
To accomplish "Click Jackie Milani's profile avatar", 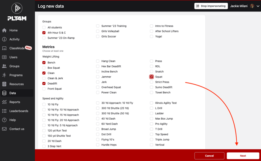I will (x=252, y=6).
